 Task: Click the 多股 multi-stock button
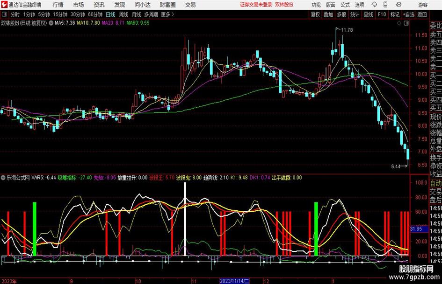[x=341, y=14]
